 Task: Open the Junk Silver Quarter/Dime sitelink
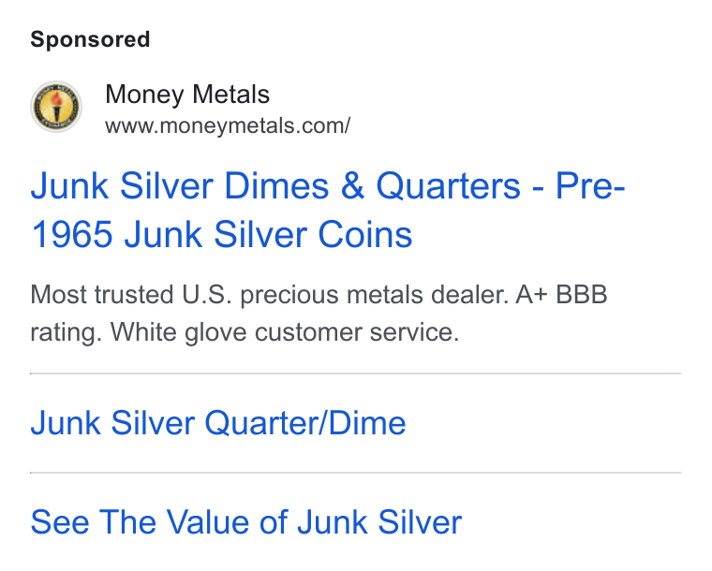[x=218, y=423]
